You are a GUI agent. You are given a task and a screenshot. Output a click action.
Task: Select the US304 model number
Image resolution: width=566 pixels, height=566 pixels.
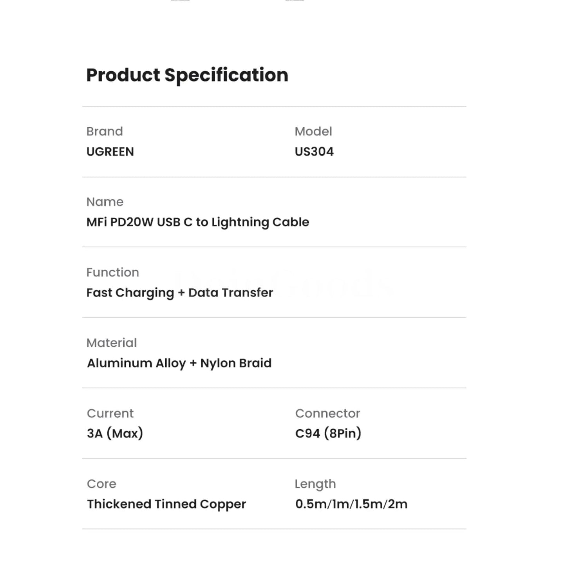pos(314,152)
